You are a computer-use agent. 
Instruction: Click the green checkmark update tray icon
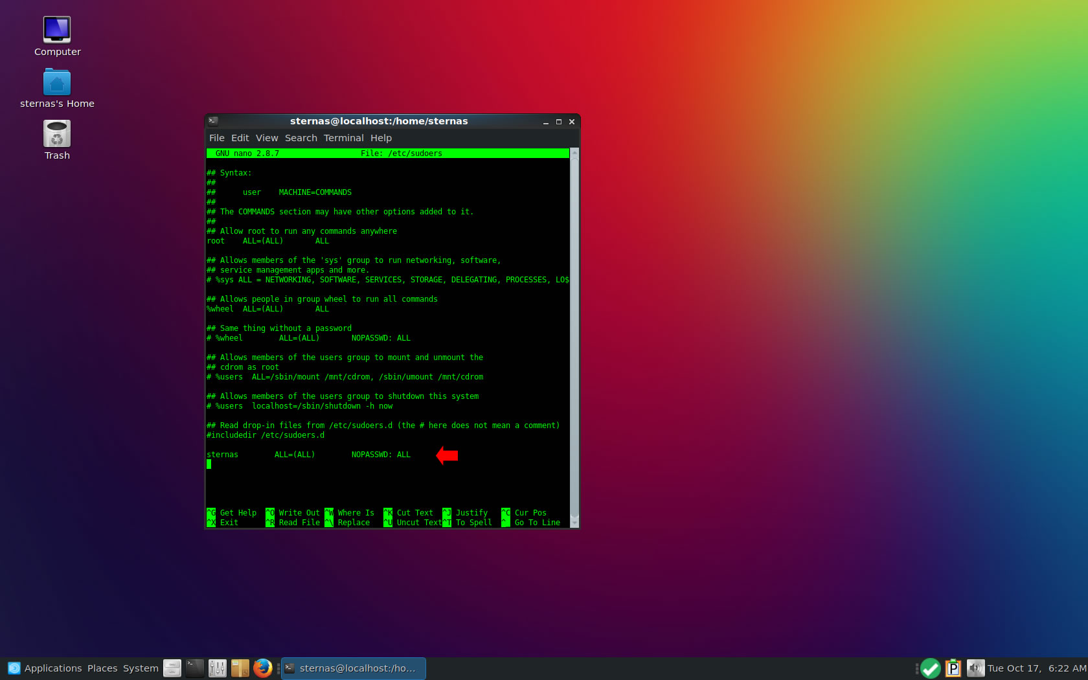coord(931,668)
